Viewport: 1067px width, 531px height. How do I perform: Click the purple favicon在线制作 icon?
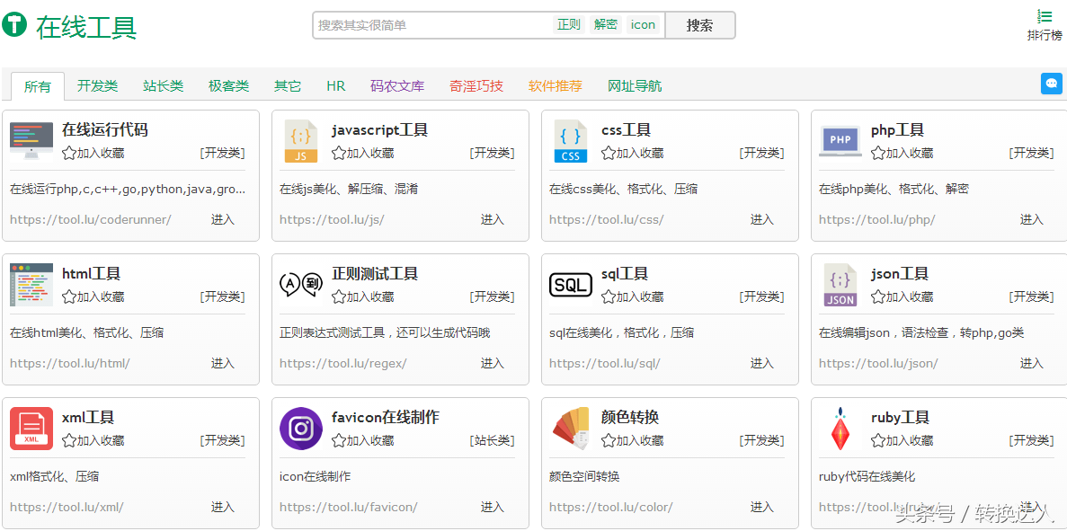[300, 429]
